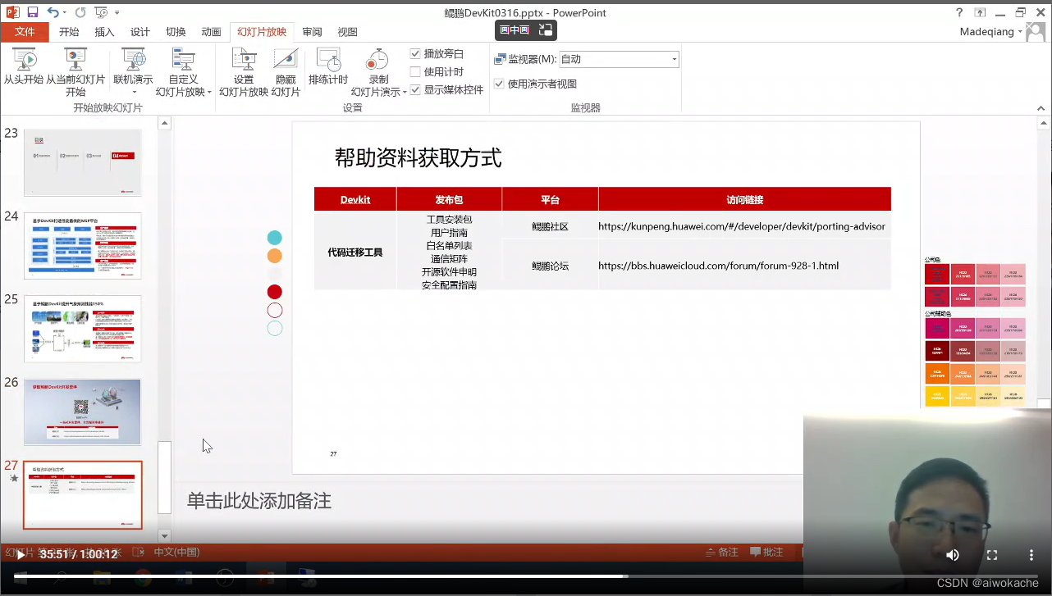Image resolution: width=1052 pixels, height=596 pixels.
Task: Click 单击此处添加备注 notes field
Action: tap(258, 501)
